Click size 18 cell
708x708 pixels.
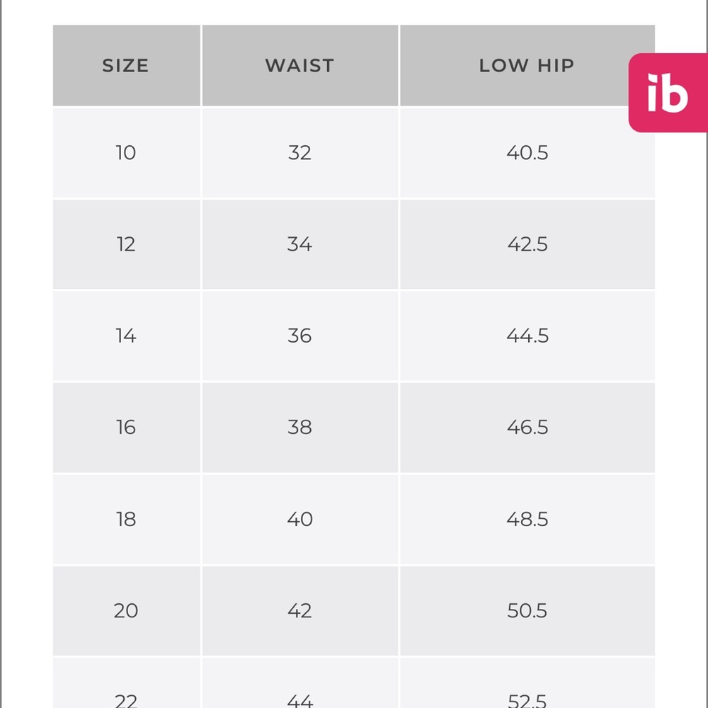point(127,519)
